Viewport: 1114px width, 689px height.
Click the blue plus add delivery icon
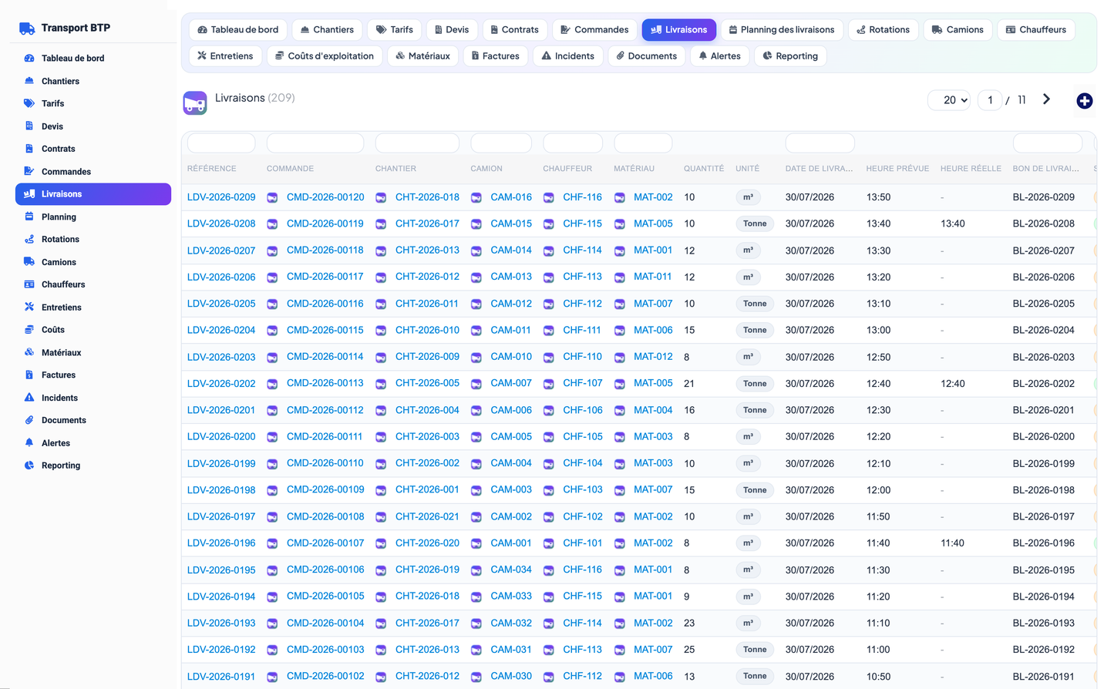click(x=1084, y=101)
